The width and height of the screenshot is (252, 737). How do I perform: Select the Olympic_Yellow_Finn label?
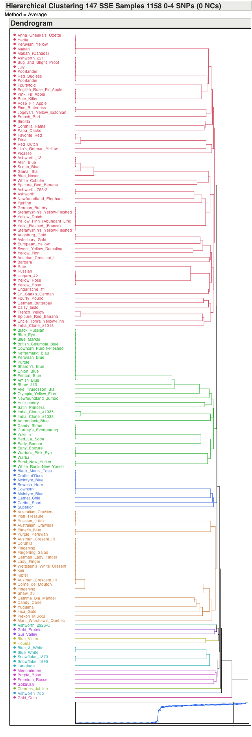coord(37,394)
